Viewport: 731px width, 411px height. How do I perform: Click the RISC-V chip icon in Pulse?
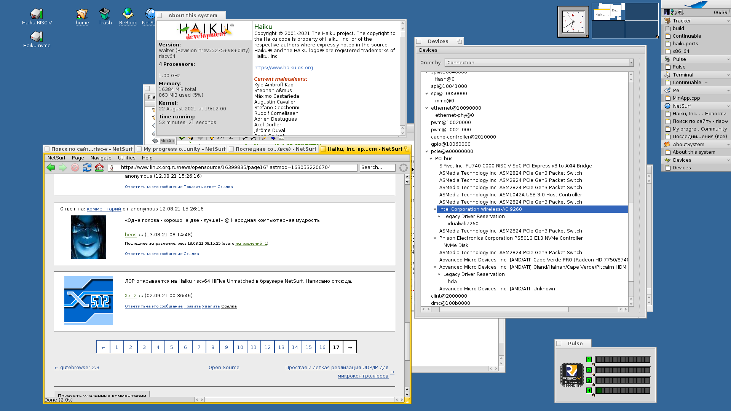[572, 375]
